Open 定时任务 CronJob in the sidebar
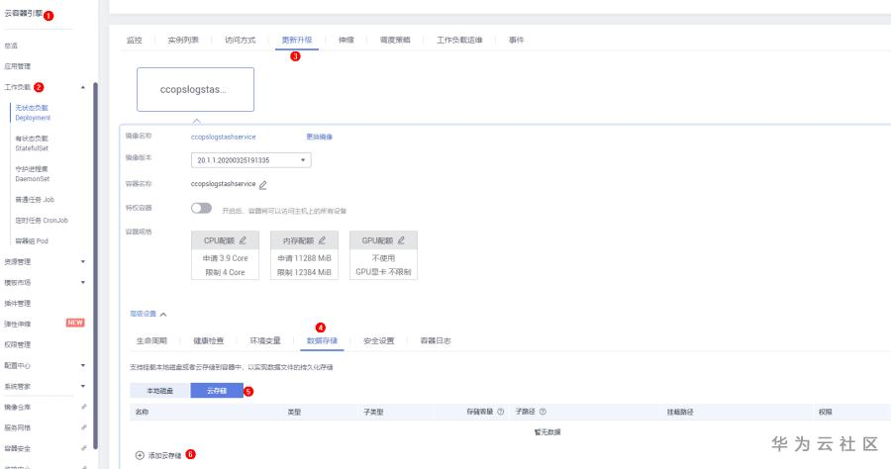 (42, 221)
